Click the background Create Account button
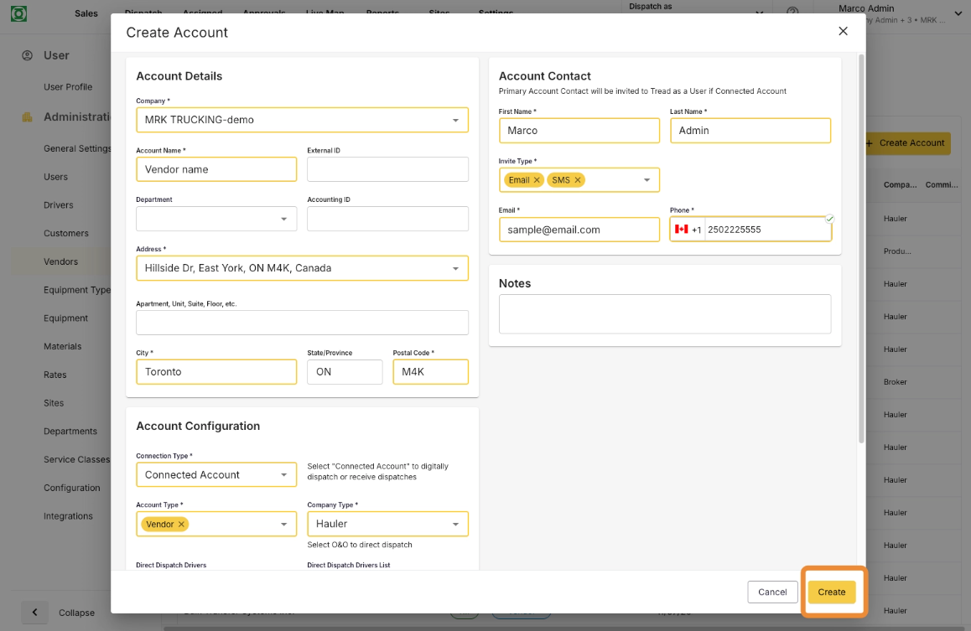The image size is (971, 631). 908,143
